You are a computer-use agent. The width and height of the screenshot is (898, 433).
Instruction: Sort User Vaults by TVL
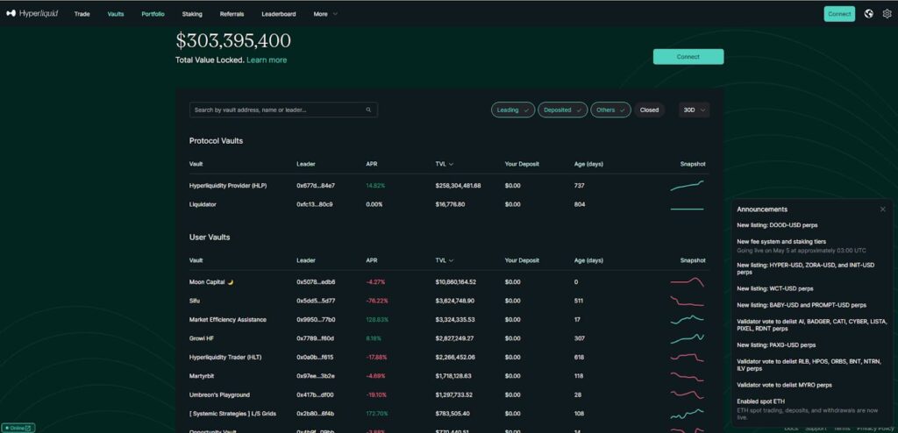click(x=445, y=260)
